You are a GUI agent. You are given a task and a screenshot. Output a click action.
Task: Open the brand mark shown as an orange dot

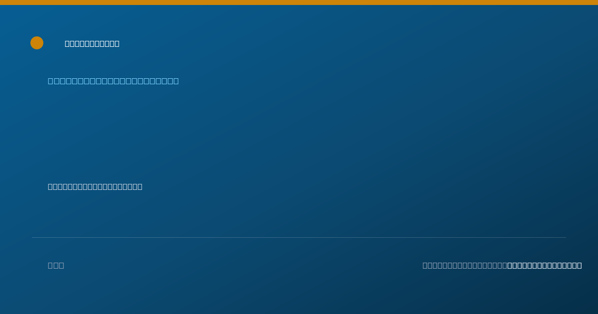point(37,43)
